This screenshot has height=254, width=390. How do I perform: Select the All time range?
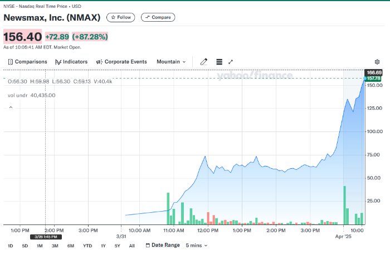[132, 246]
